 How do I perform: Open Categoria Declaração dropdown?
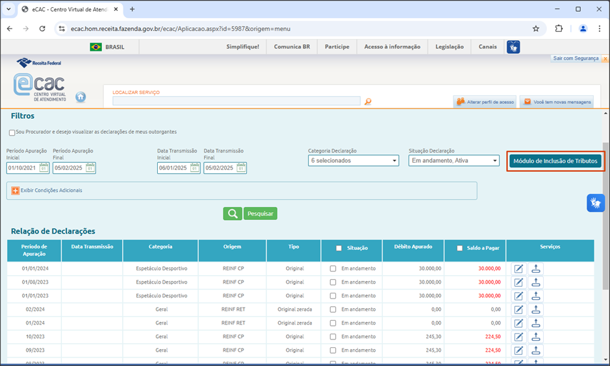[353, 160]
